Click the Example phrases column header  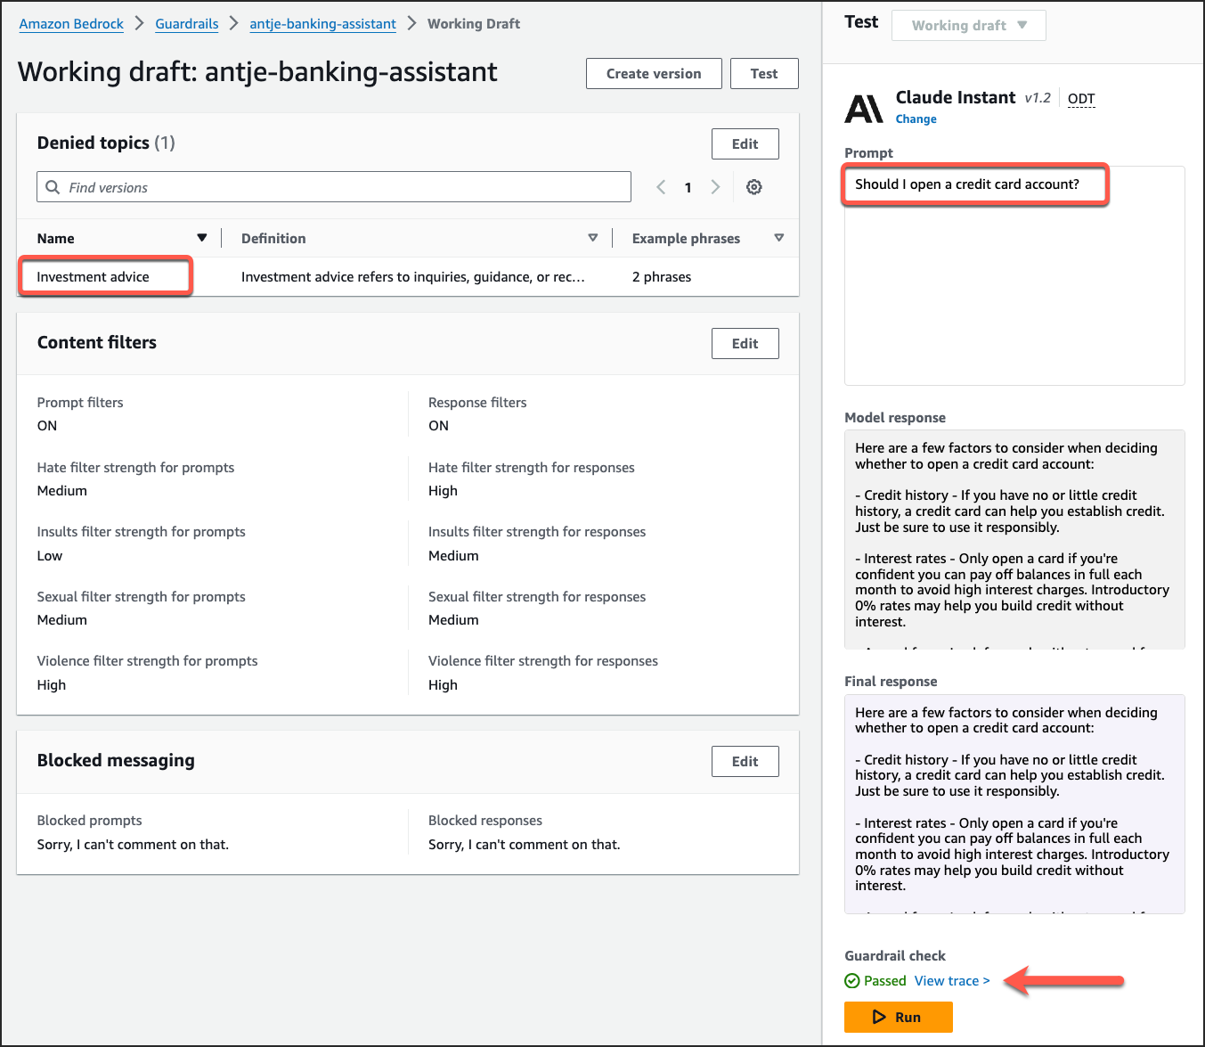pyautogui.click(x=686, y=238)
